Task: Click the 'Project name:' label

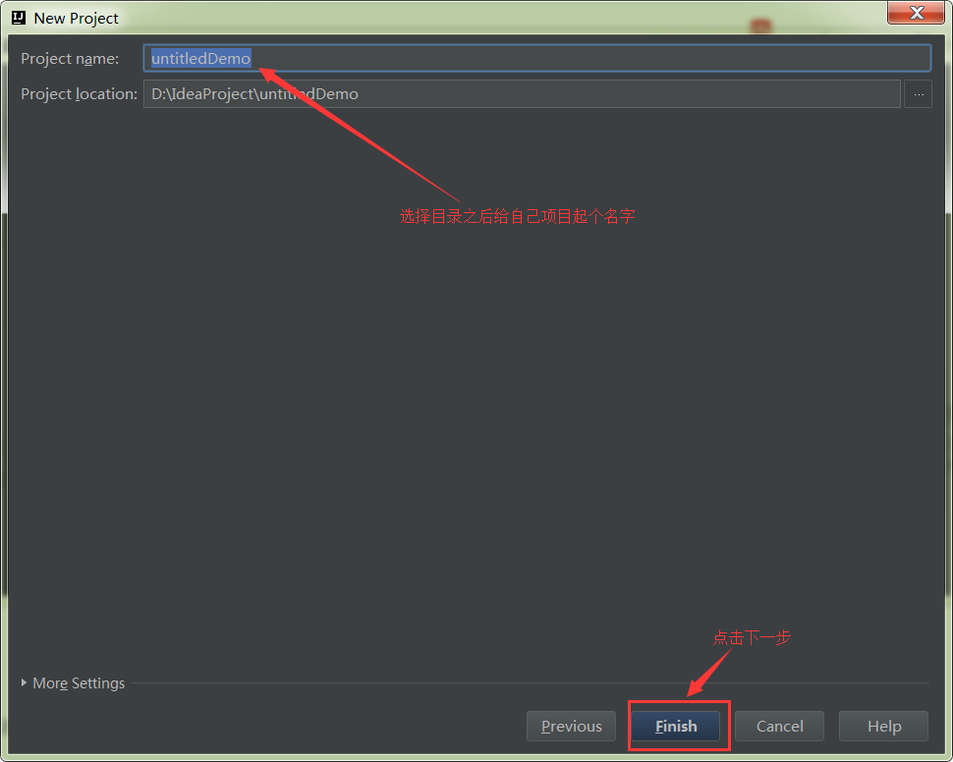Action: (70, 59)
